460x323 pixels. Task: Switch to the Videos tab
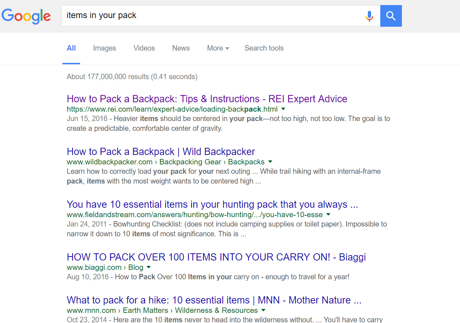coord(144,48)
